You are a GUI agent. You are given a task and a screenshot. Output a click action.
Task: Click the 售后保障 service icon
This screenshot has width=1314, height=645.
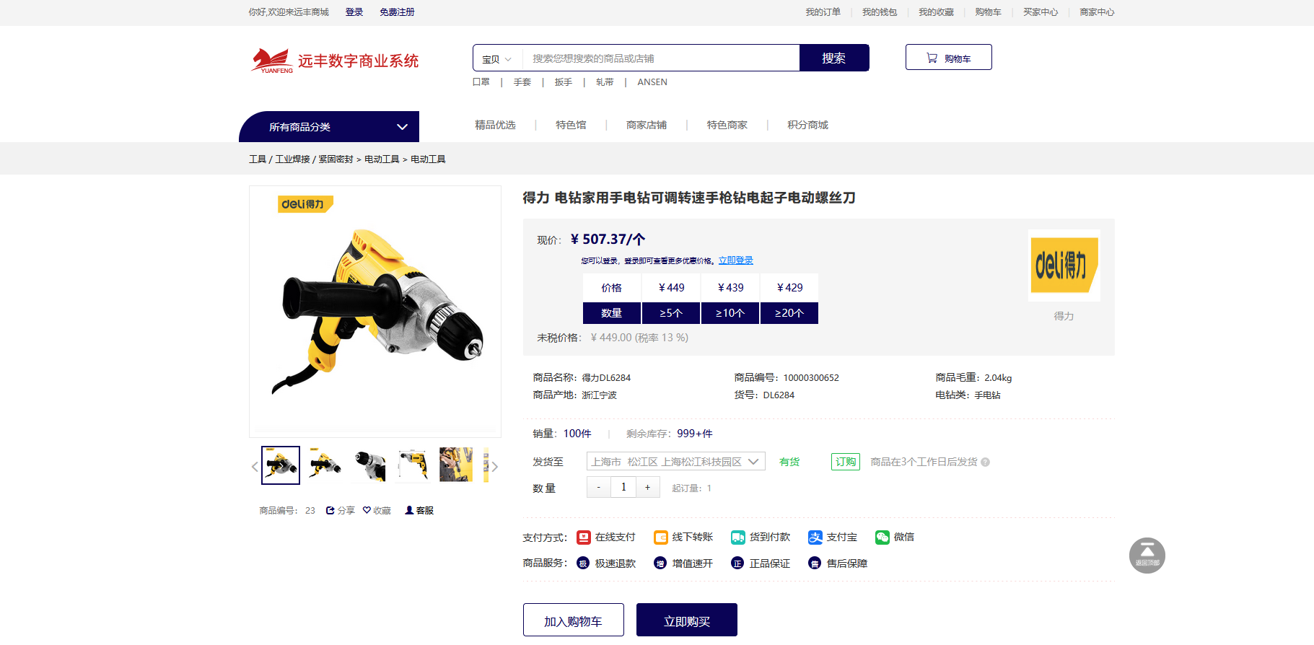(x=815, y=563)
